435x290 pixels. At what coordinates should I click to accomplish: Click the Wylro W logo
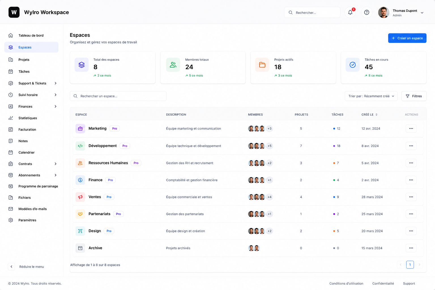pyautogui.click(x=14, y=12)
